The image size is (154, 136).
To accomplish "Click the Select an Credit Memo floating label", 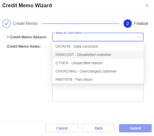I will pyautogui.click(x=69, y=33).
